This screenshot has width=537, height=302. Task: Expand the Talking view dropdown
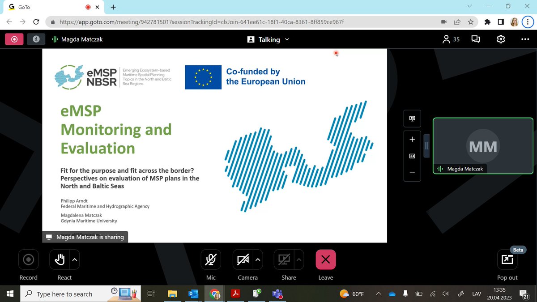[x=268, y=39]
